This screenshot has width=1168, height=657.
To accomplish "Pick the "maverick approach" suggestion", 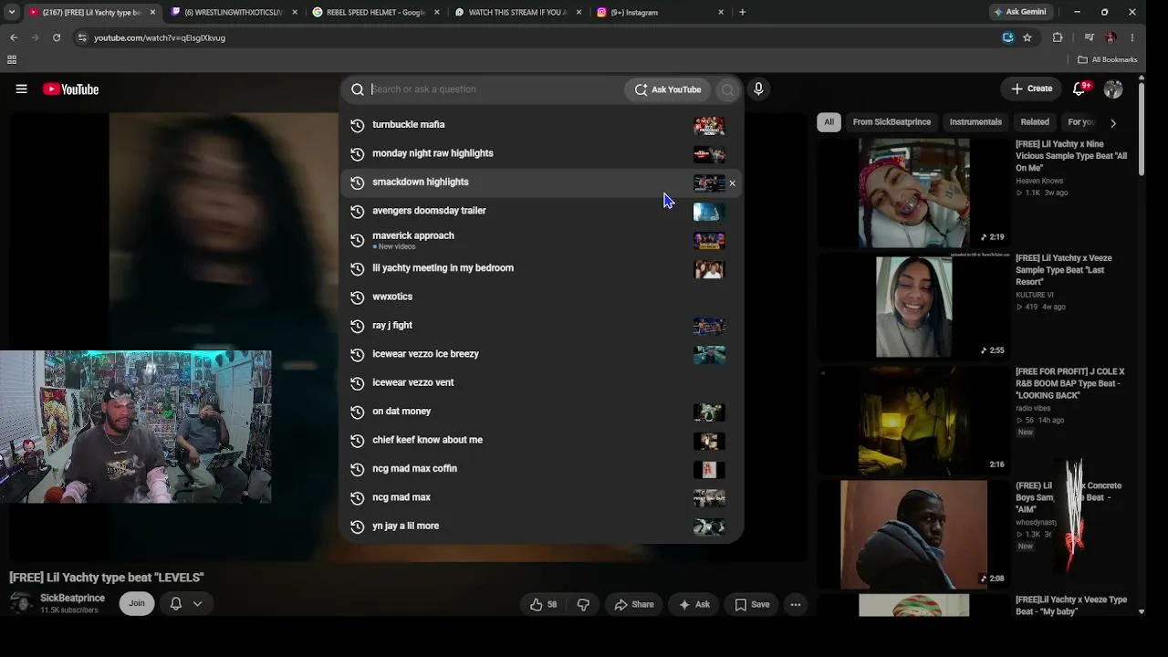I will click(x=542, y=239).
